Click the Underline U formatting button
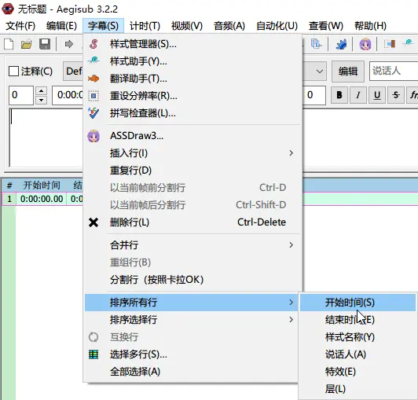The height and width of the screenshot is (400, 418). pyautogui.click(x=377, y=95)
